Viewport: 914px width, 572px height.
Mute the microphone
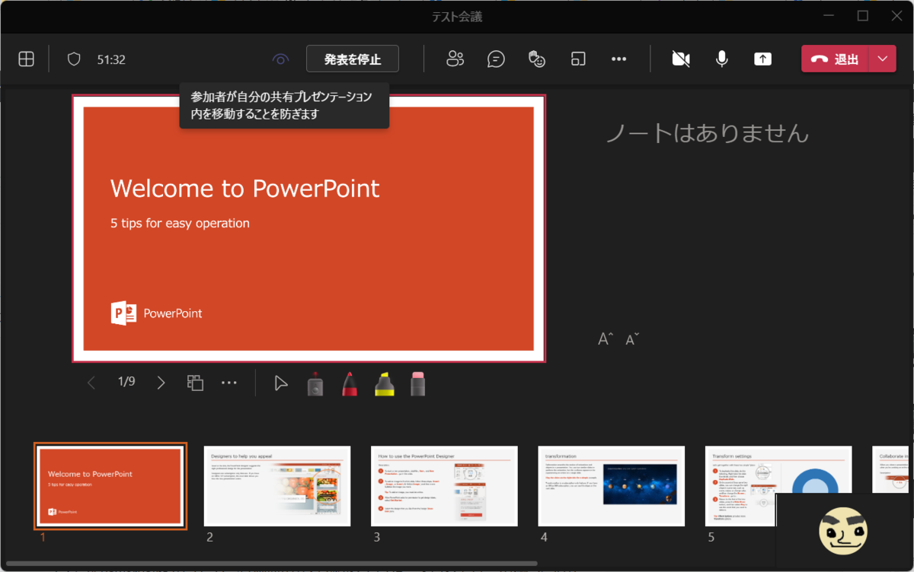[721, 59]
